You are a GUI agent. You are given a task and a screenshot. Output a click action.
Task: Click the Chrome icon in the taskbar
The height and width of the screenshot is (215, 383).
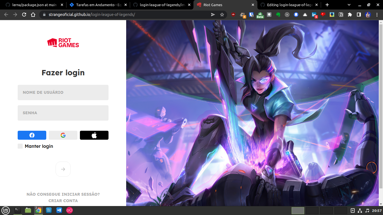(x=38, y=210)
